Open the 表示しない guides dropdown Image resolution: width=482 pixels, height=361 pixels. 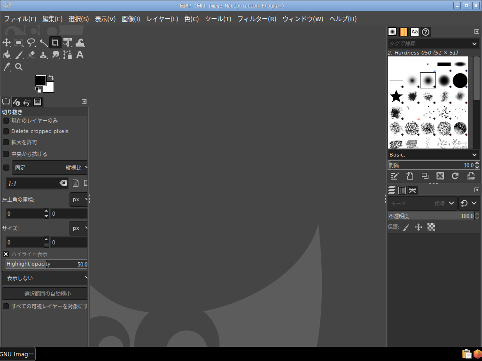[45, 278]
